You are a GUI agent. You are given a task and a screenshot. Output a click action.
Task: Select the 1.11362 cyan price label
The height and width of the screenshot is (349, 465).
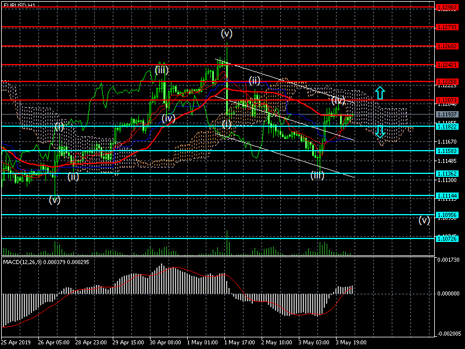tap(447, 173)
